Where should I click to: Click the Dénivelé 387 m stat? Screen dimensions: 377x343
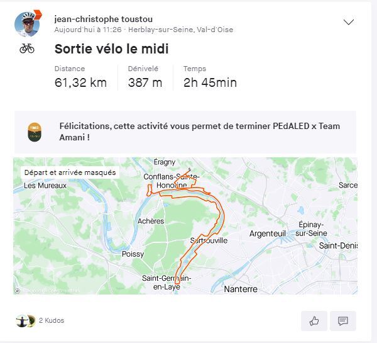pos(145,77)
